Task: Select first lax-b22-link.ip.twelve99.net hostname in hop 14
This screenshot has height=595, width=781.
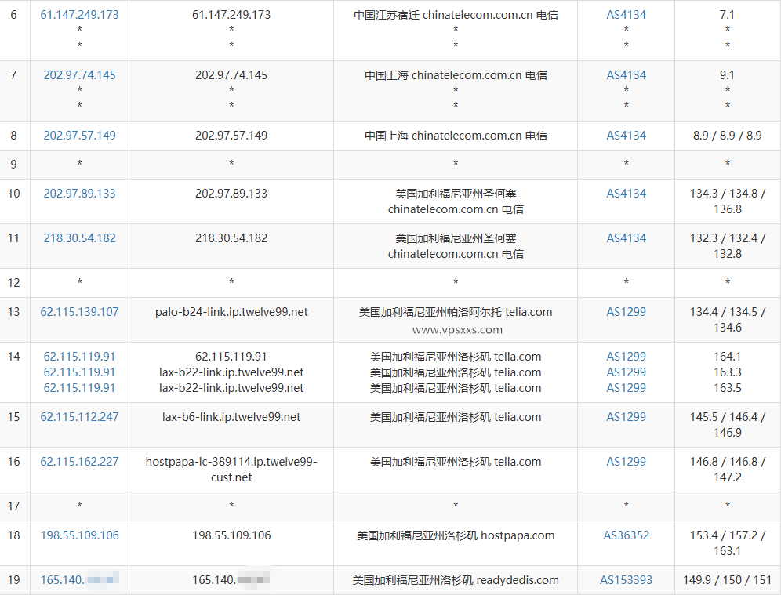Action: [231, 372]
